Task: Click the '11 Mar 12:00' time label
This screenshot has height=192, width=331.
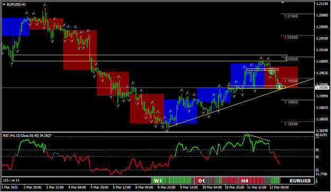Action: click(257, 187)
